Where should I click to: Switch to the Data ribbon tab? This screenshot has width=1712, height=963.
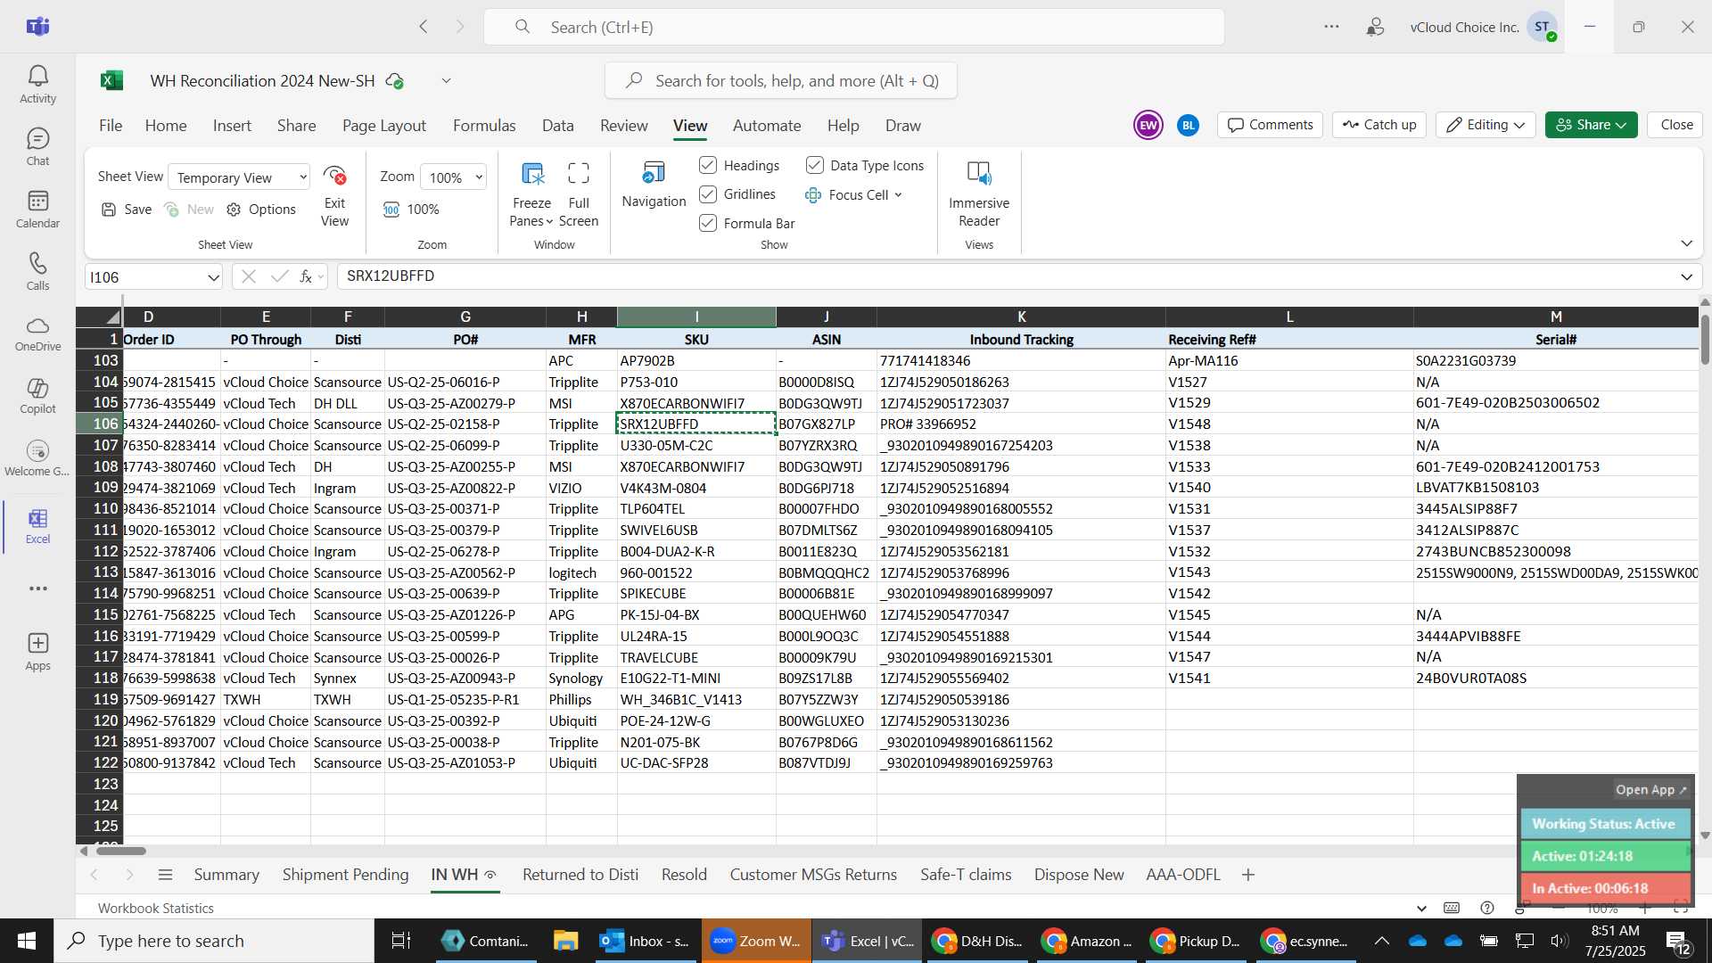point(558,126)
